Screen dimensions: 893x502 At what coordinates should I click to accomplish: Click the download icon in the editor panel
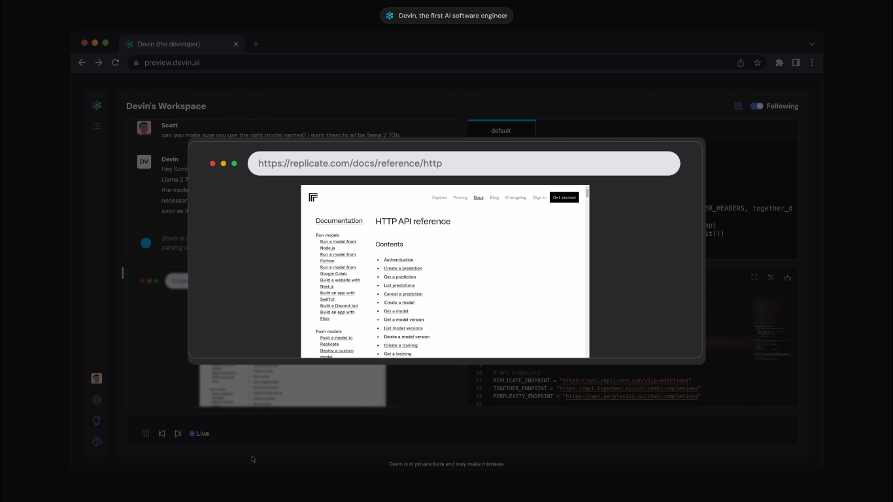[x=787, y=277]
